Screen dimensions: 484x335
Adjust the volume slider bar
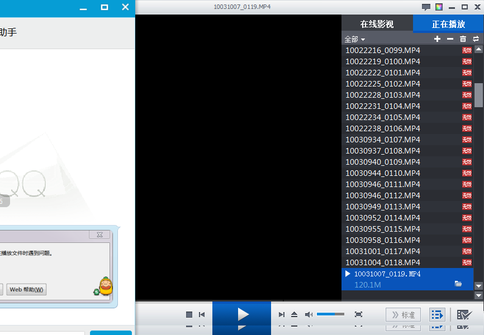330,314
